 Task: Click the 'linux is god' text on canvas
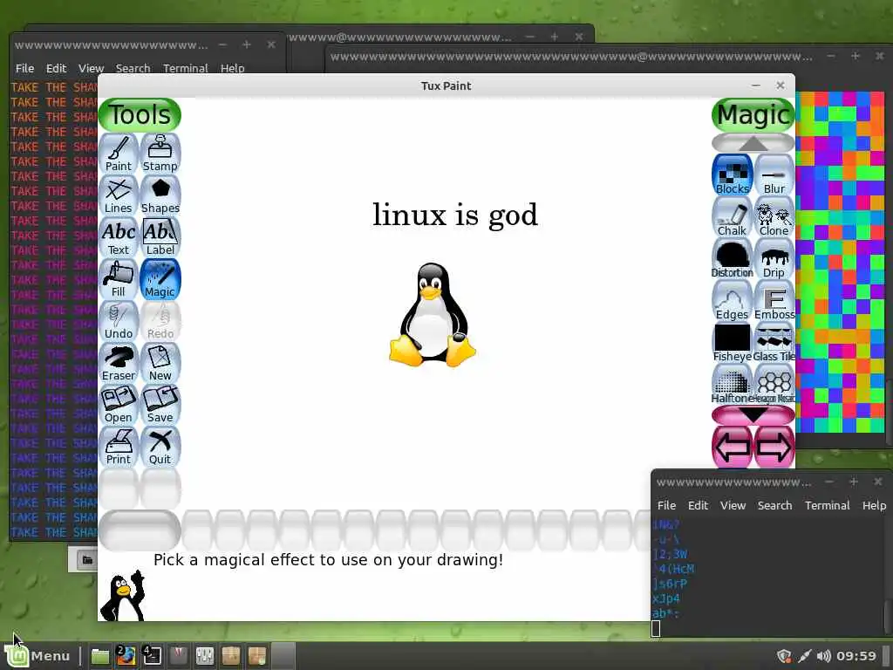coord(455,215)
